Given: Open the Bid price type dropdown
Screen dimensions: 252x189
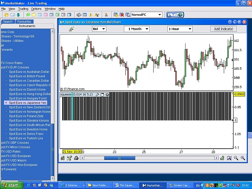Looking at the screenshot, I should 99,29.
